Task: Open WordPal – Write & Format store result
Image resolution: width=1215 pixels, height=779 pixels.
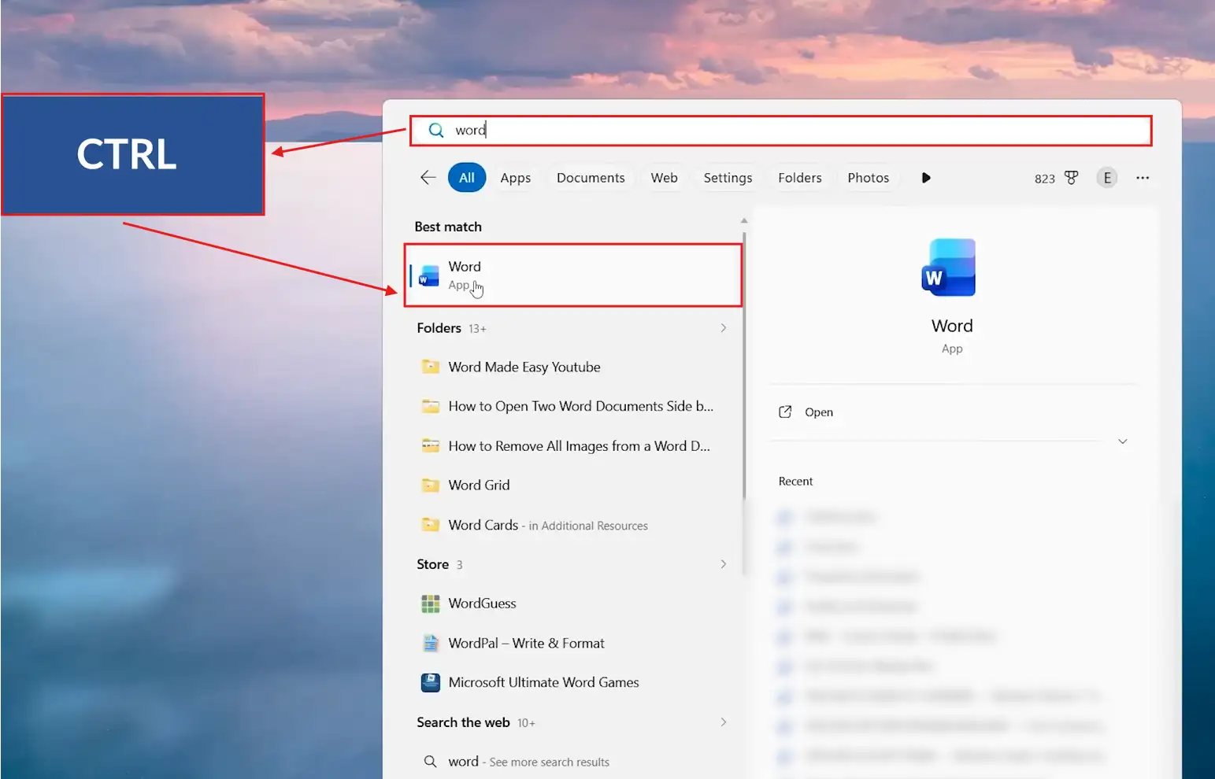Action: pyautogui.click(x=573, y=643)
